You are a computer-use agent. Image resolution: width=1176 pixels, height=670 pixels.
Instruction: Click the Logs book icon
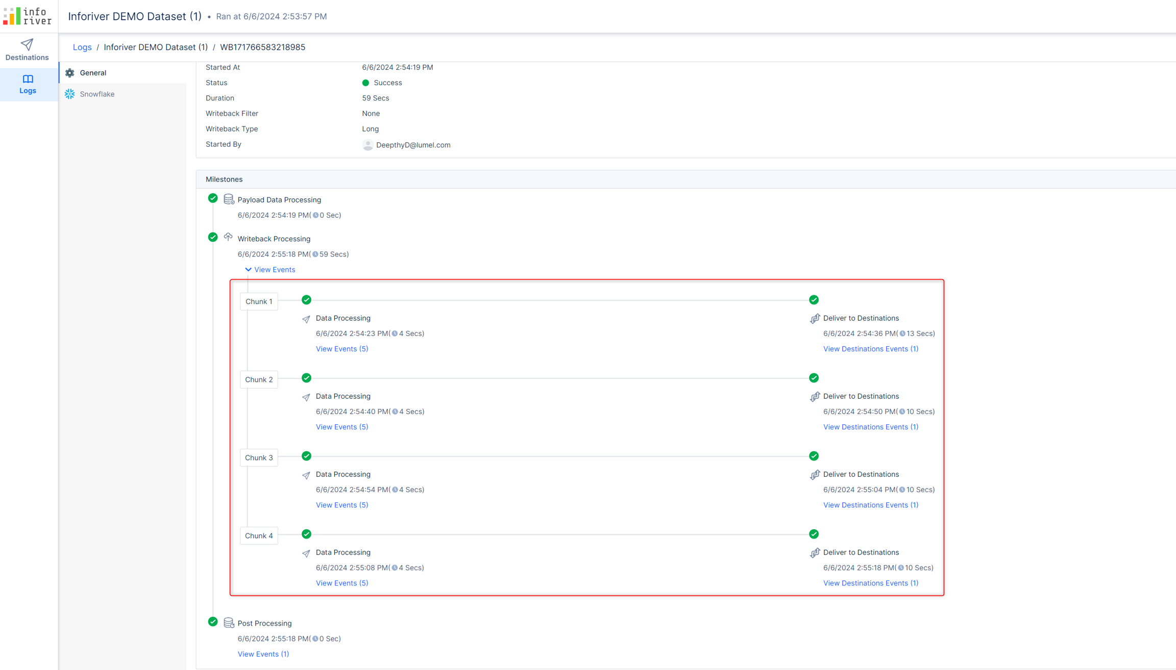point(28,79)
